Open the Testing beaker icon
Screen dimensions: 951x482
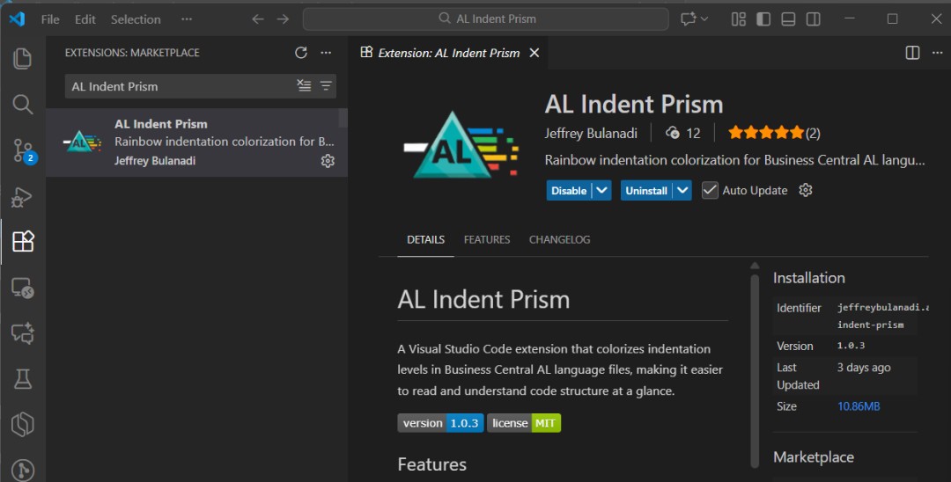pyautogui.click(x=22, y=379)
